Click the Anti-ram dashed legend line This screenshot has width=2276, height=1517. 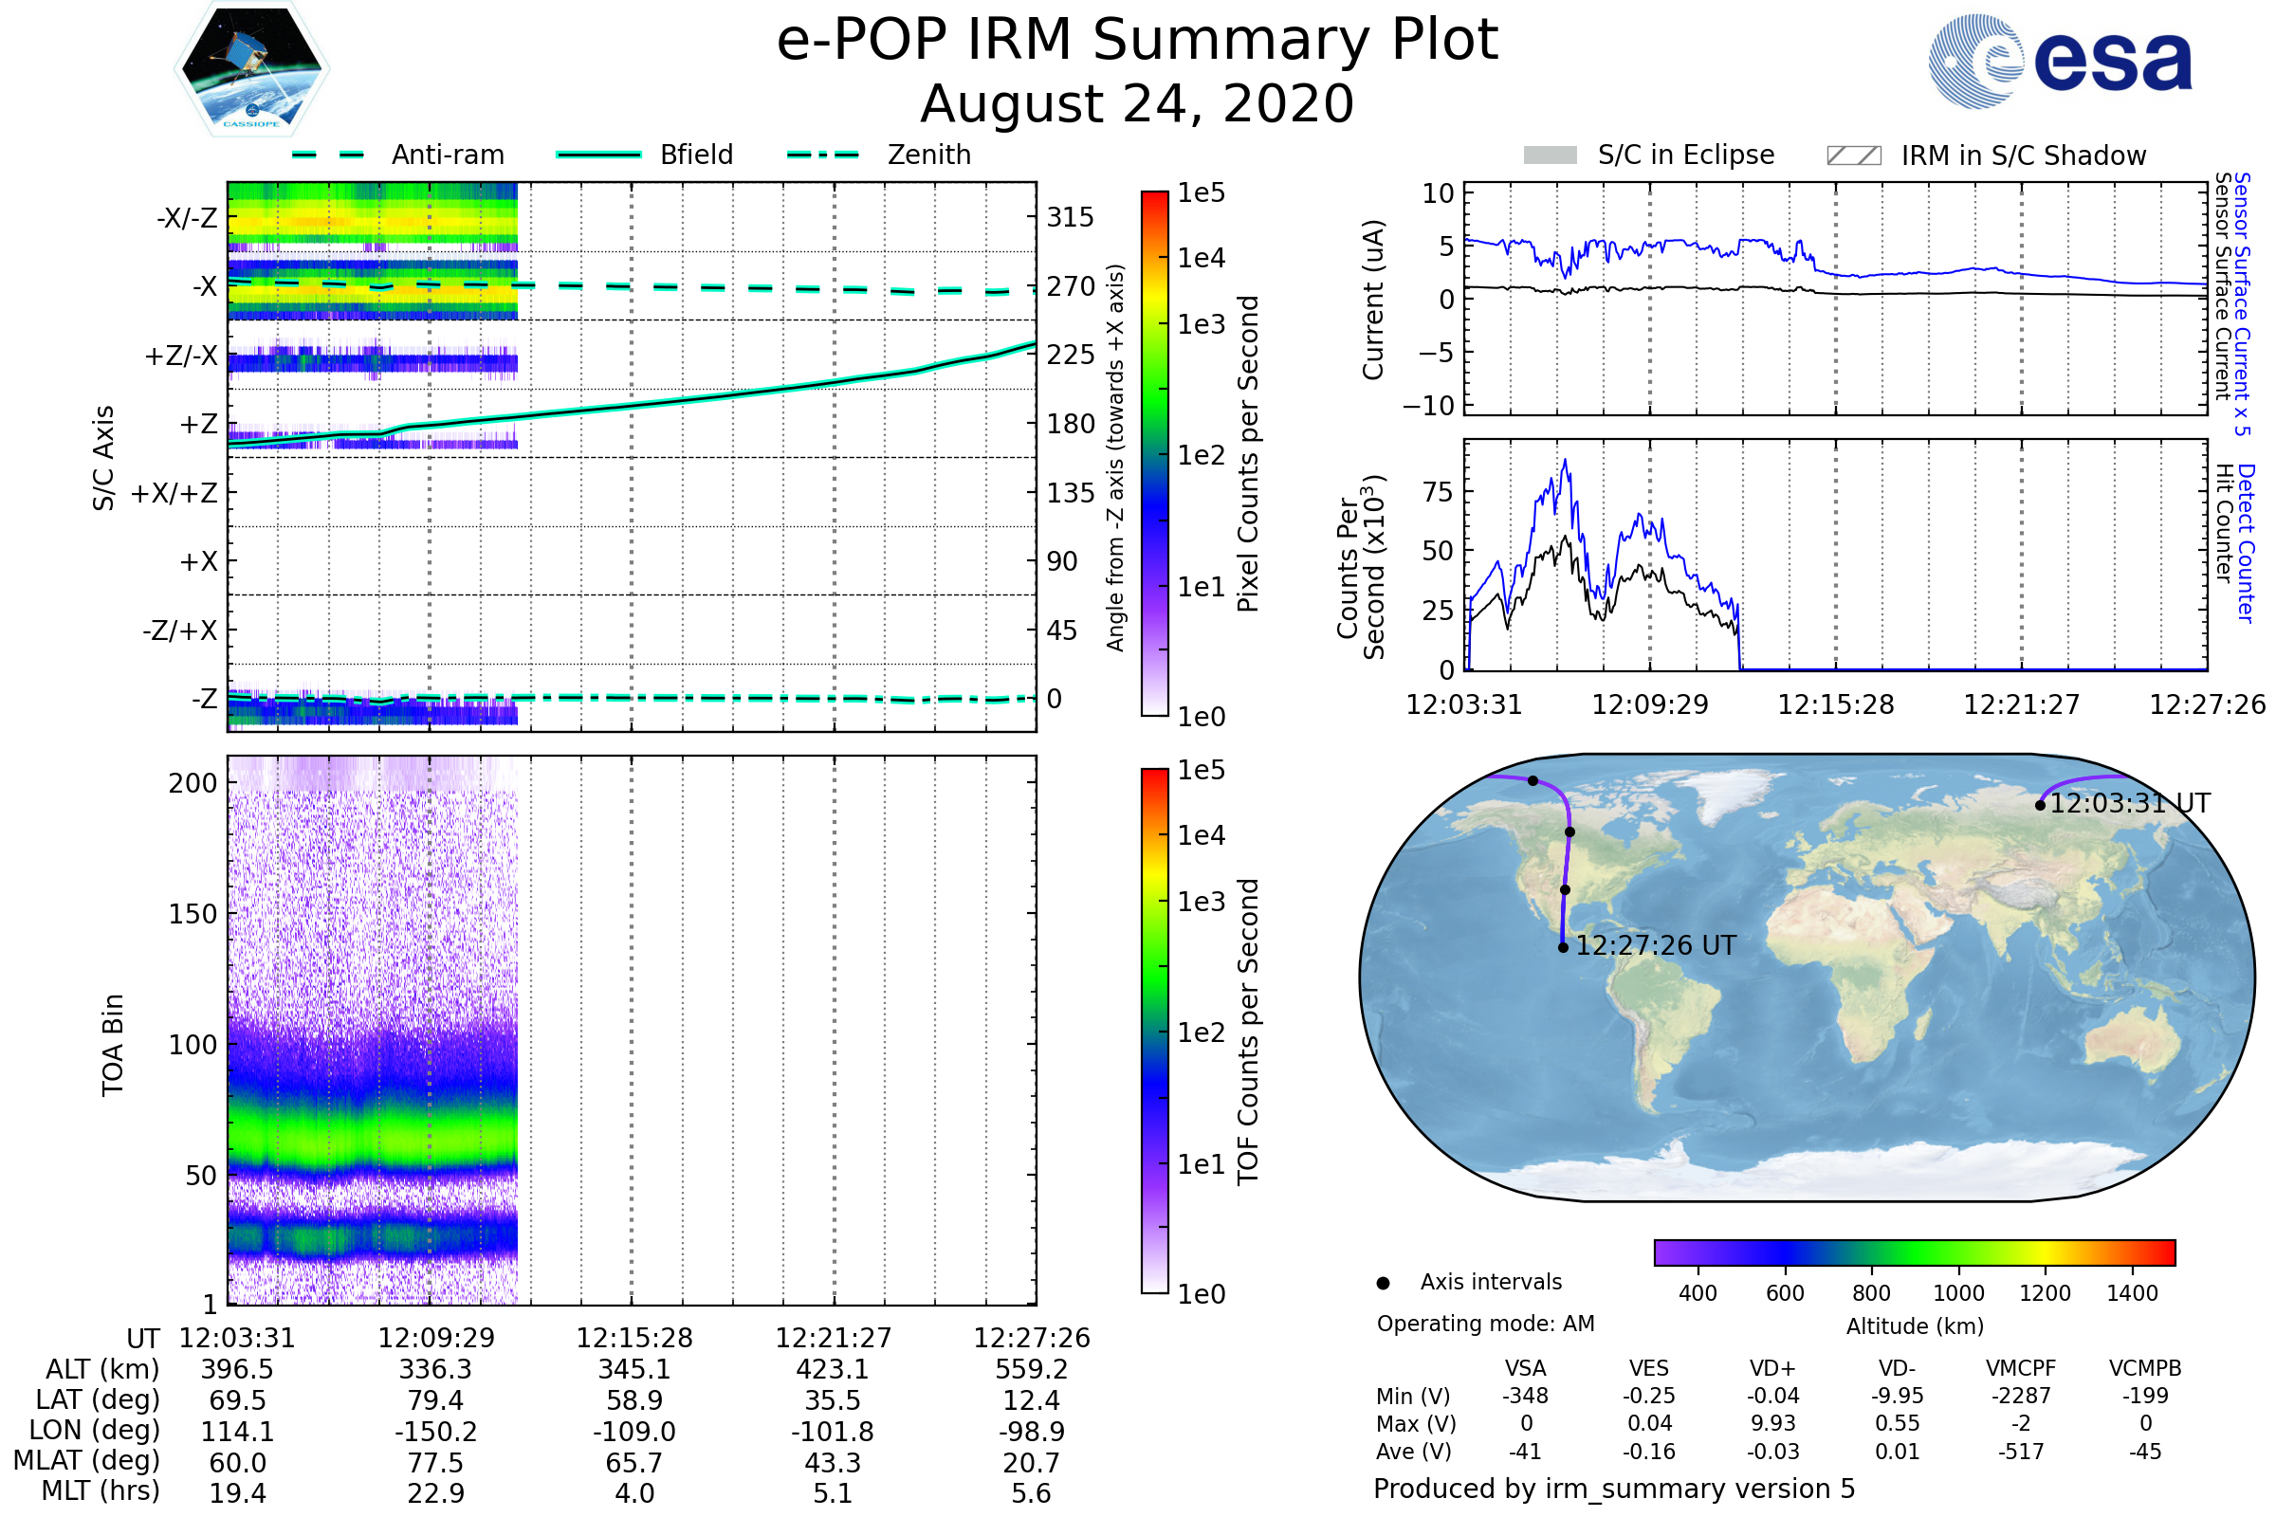[x=328, y=155]
